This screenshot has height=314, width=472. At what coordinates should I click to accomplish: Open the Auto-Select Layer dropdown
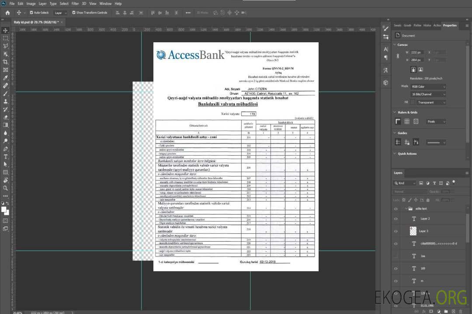click(x=60, y=13)
